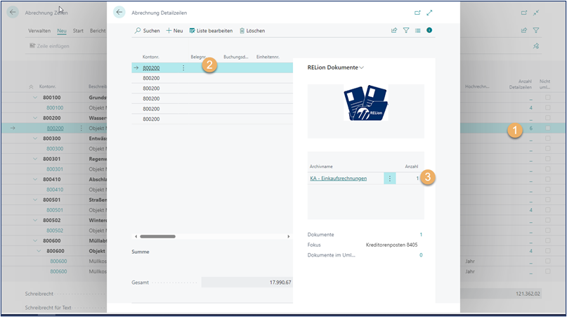This screenshot has height=317, width=567.
Task: Toggle the list view layout icon
Action: (x=417, y=31)
